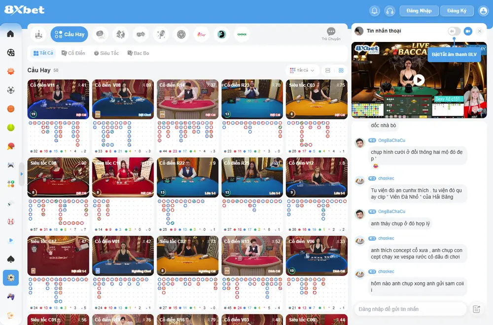493x325 pixels.
Task: Close the Tin nhắn thoại chat panel
Action: click(480, 31)
